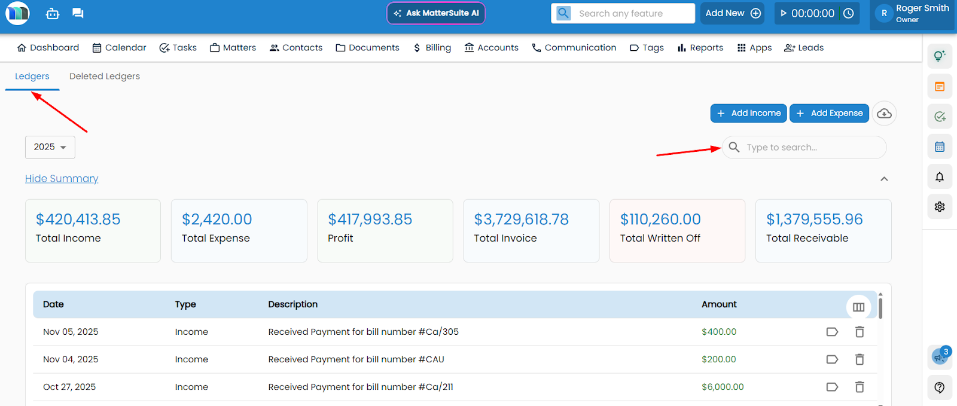The image size is (957, 406).
Task: Tag the Nov 04, 2025 income entry
Action: [832, 359]
